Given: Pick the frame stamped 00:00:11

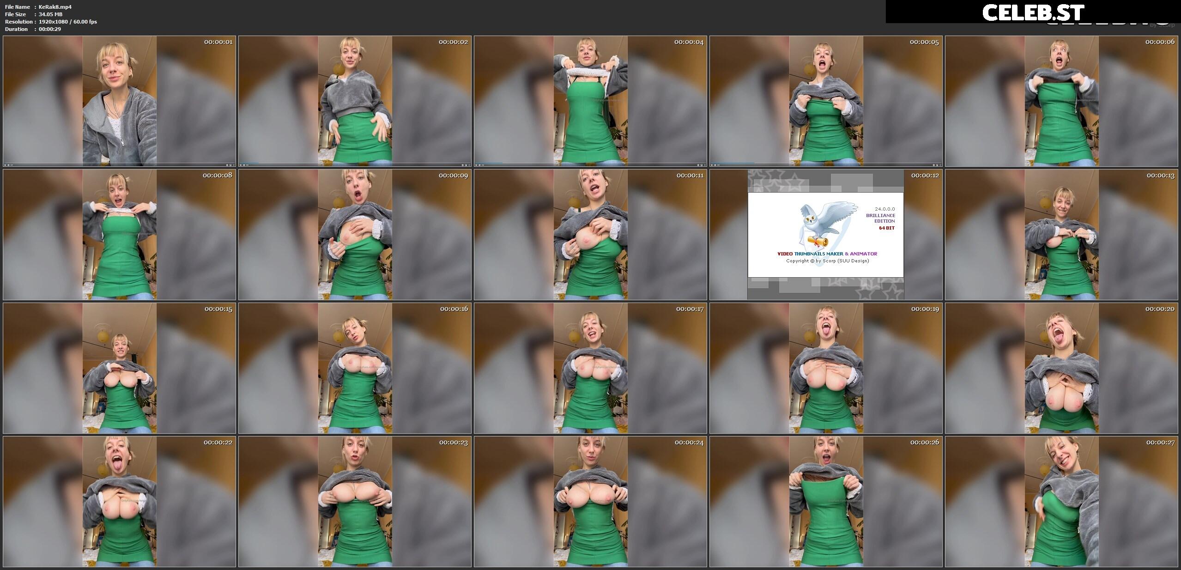Looking at the screenshot, I should [590, 235].
